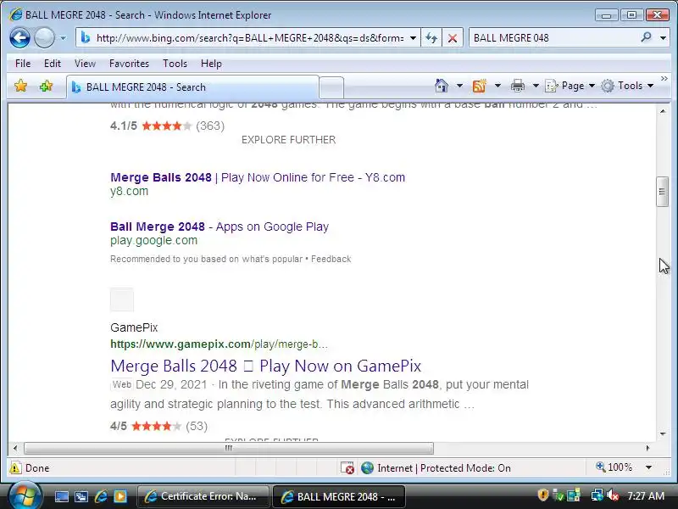The height and width of the screenshot is (509, 678).
Task: Open the Tools menu in menu bar
Action: click(x=175, y=64)
